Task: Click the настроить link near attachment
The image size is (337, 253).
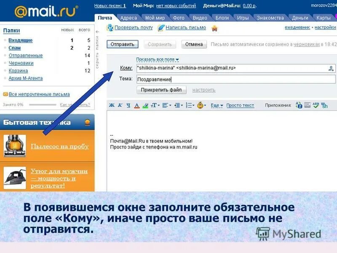Action: [x=204, y=90]
